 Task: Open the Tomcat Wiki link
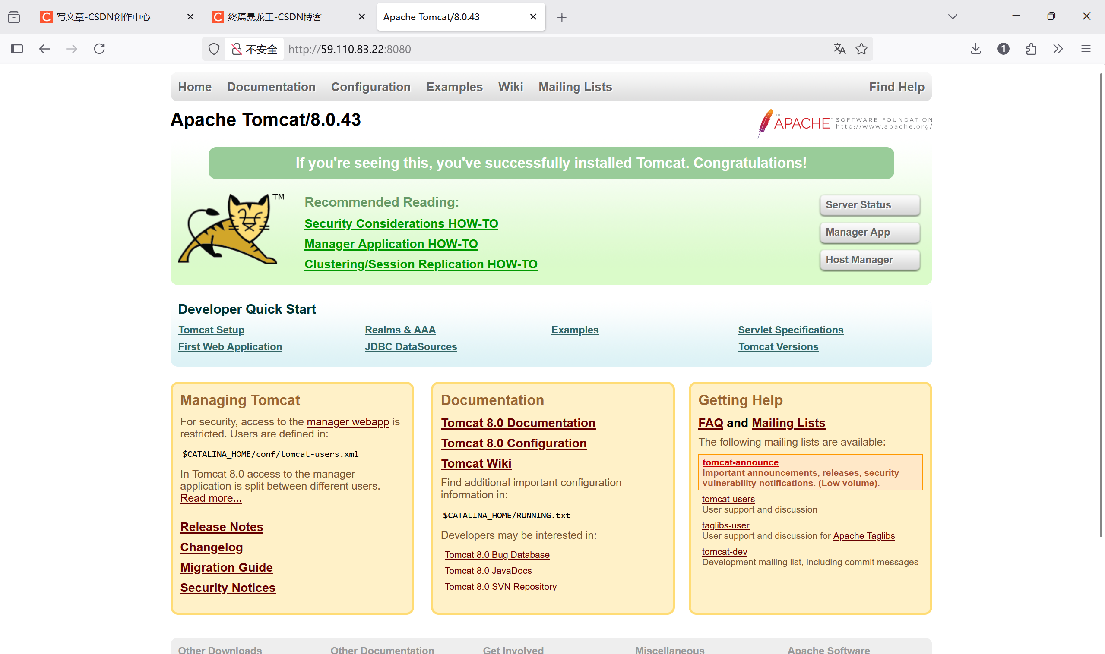pyautogui.click(x=476, y=464)
